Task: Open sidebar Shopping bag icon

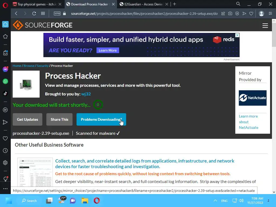Action: (5, 53)
